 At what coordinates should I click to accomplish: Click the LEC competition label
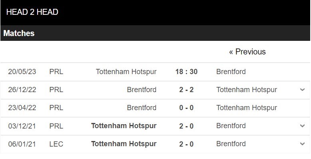pyautogui.click(x=56, y=144)
